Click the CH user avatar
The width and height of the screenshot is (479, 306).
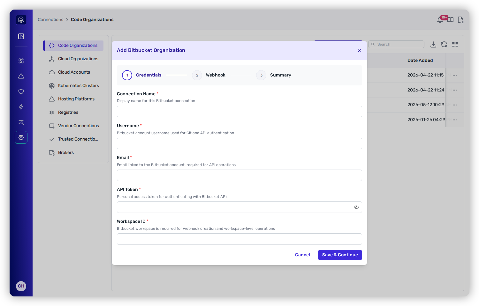tap(21, 286)
